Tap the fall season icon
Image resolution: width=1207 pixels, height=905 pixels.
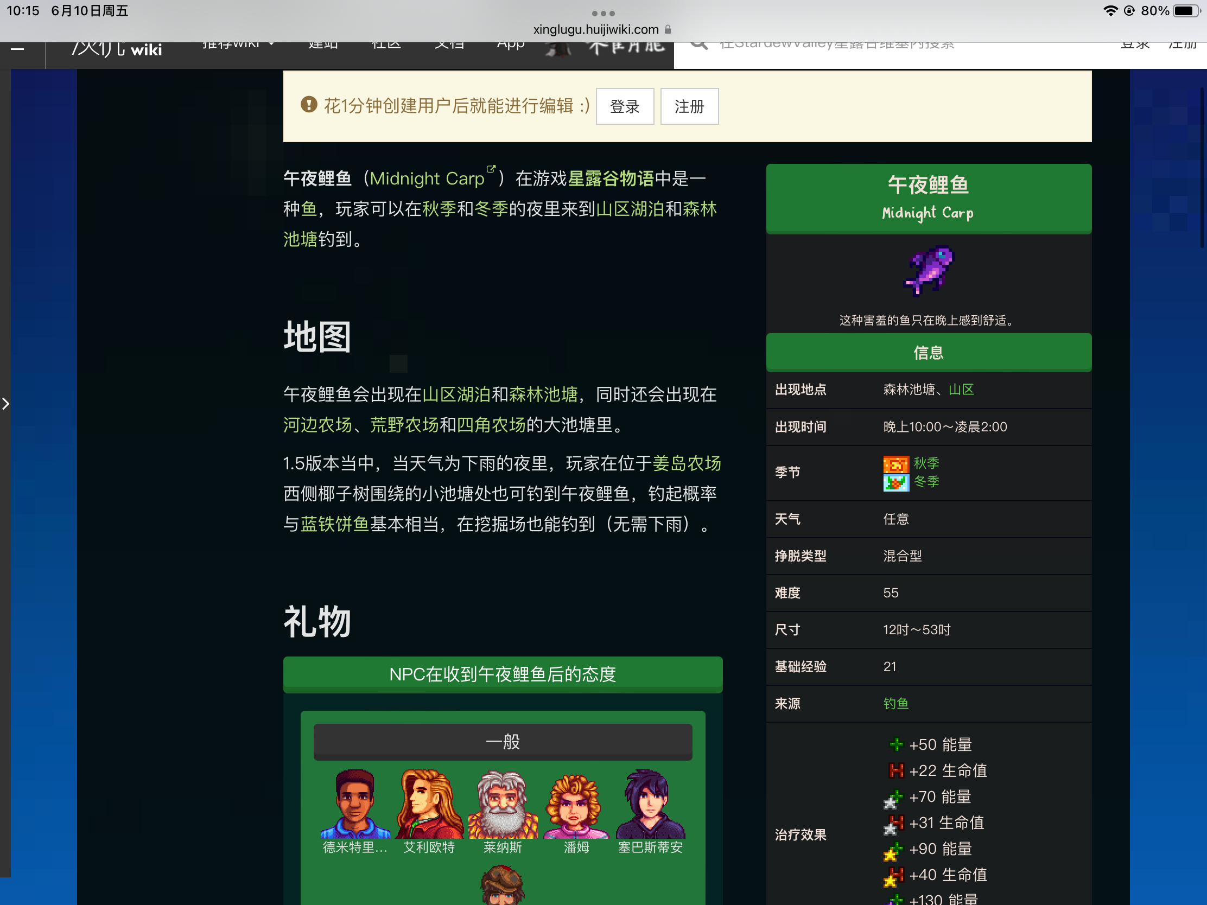coord(896,464)
